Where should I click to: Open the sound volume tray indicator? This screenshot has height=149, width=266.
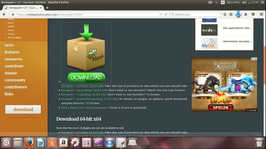pos(244,2)
